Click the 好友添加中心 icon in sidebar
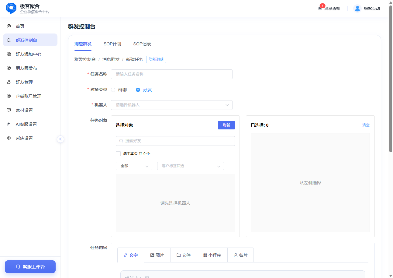 (9, 54)
